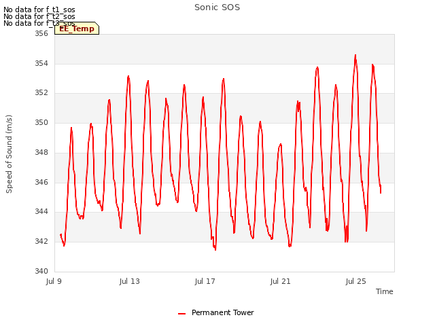435x326 pixels.
Task: Click the Jul 9 x-axis tick label
Action: (x=54, y=281)
